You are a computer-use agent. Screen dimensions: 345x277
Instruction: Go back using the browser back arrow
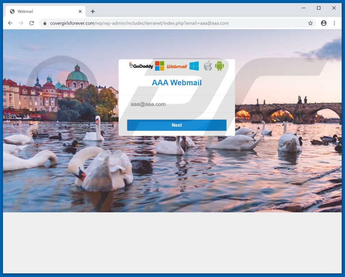tap(10, 23)
